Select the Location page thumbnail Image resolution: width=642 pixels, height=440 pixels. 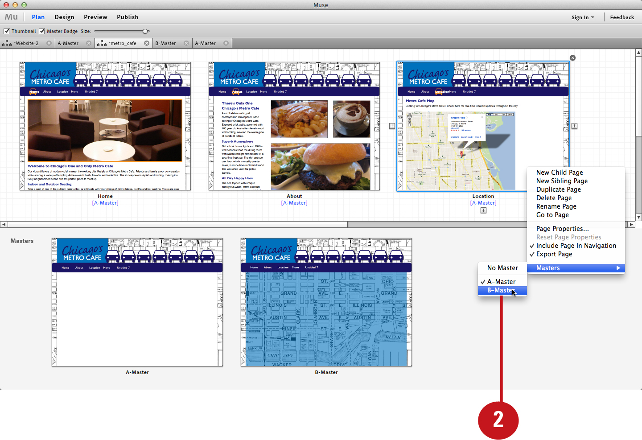point(483,126)
